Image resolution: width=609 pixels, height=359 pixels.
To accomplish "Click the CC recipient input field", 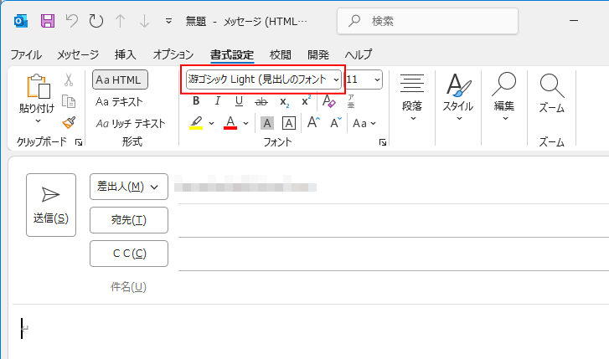I will (x=393, y=254).
